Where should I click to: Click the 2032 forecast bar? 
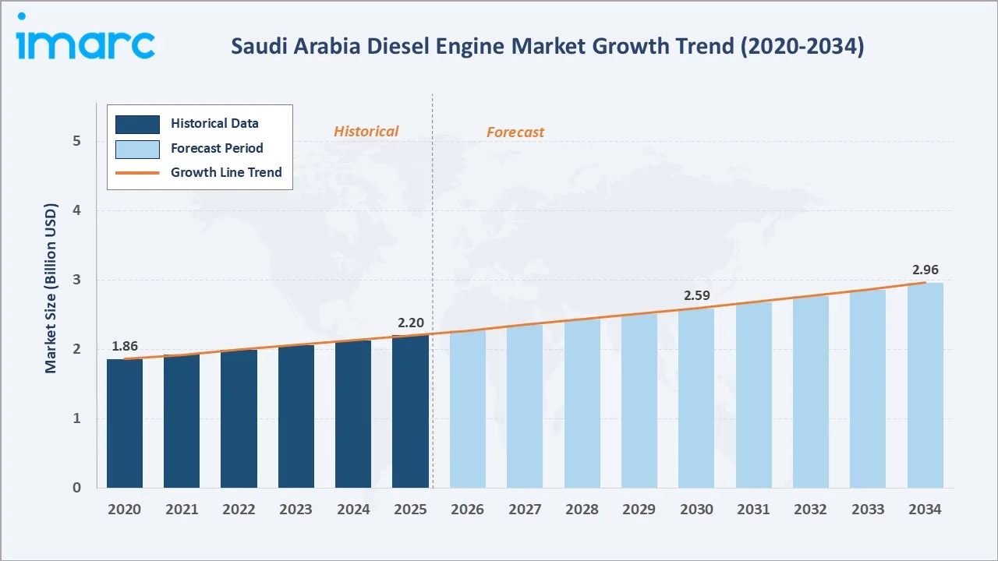tap(811, 392)
